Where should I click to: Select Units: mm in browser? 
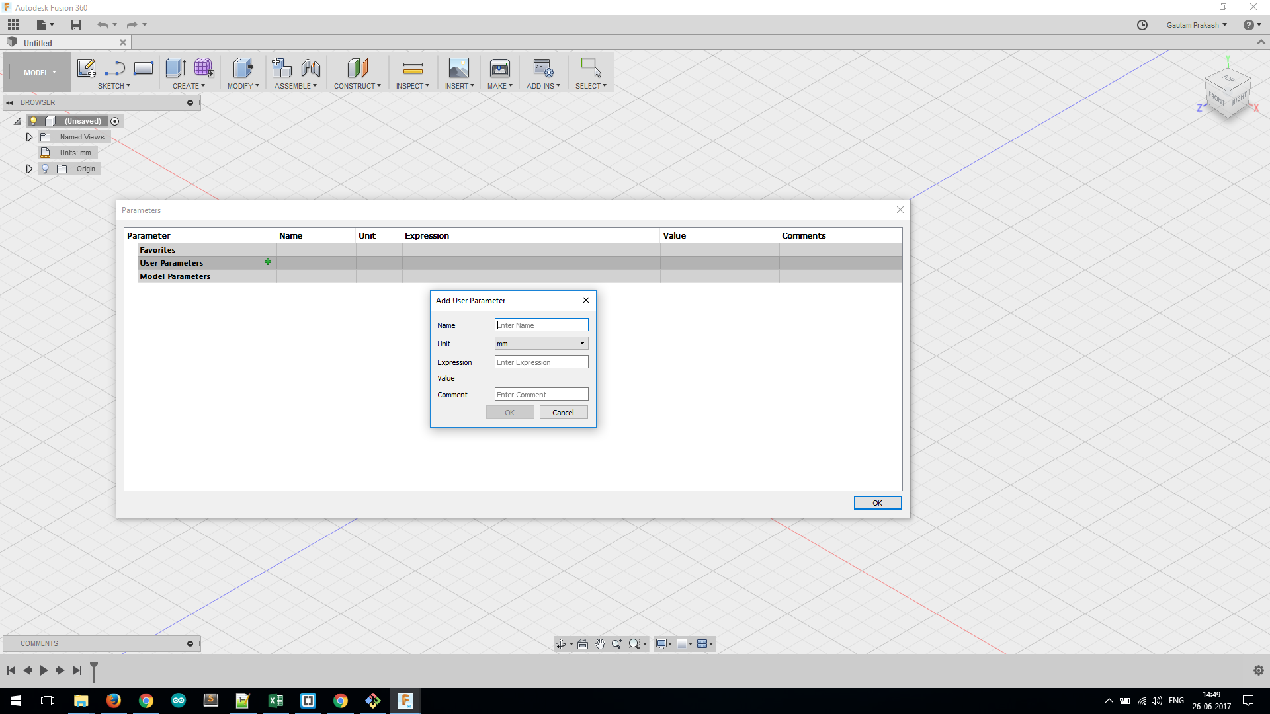(75, 153)
